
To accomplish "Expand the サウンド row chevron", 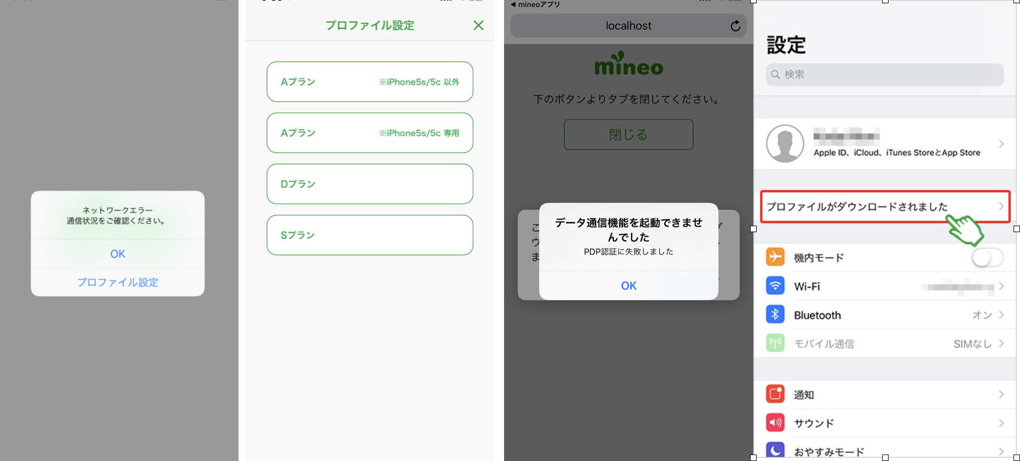I will click(1001, 423).
